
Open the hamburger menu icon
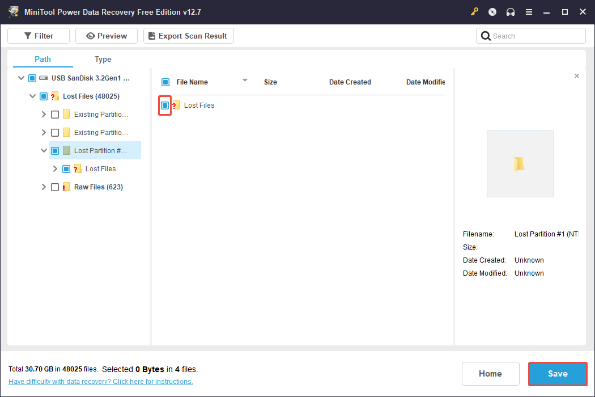click(x=529, y=11)
